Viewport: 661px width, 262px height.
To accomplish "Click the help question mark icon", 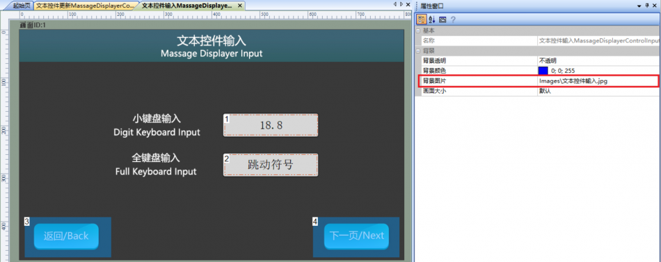I will pyautogui.click(x=453, y=19).
